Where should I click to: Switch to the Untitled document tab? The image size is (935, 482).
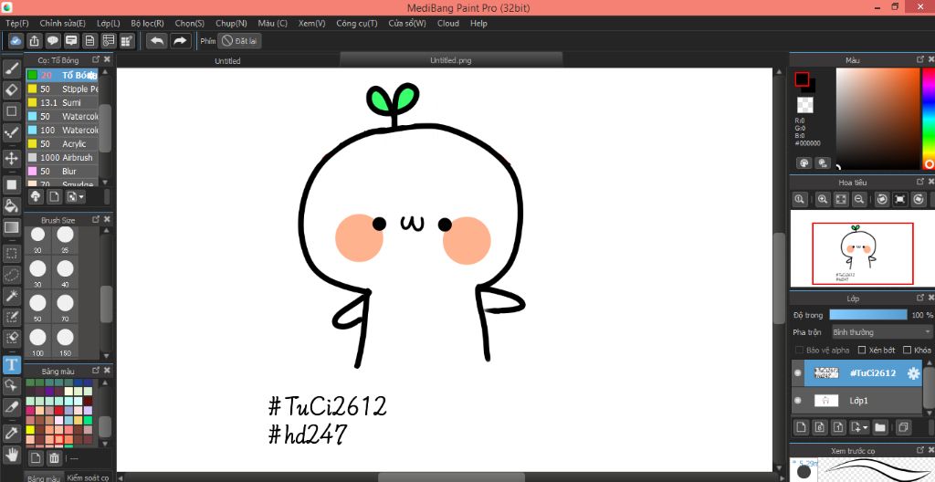point(227,61)
